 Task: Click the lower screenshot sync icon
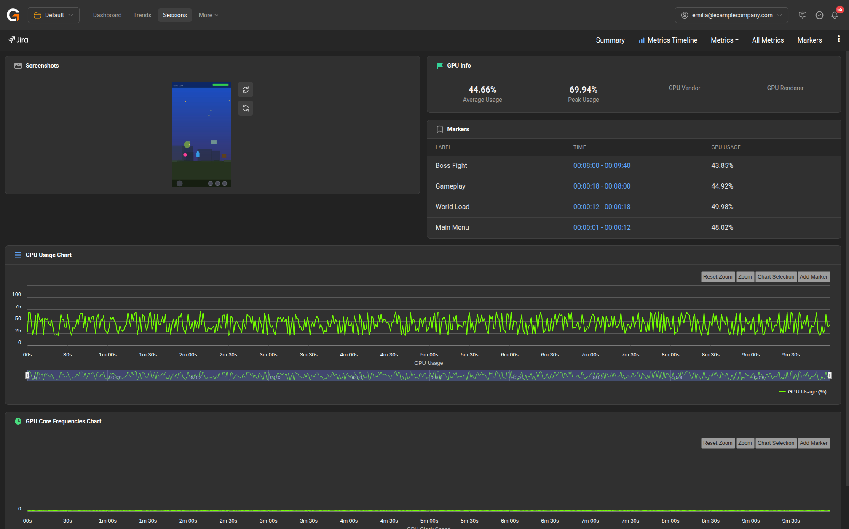(x=246, y=108)
